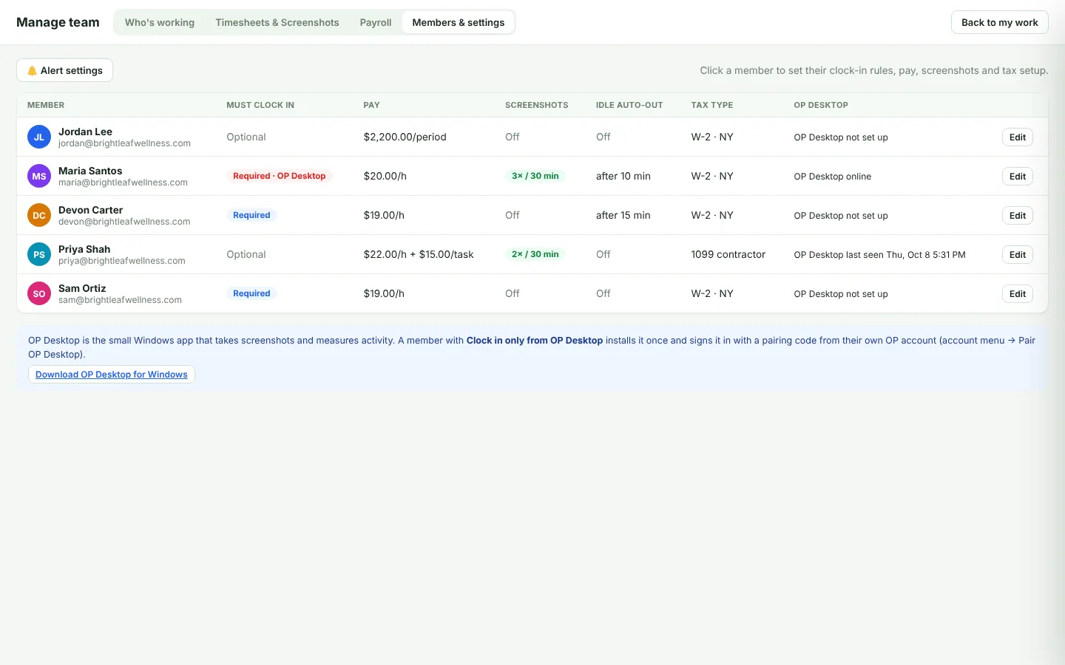
Task: Click the "3× / 30 min" screenshots badge
Action: [535, 176]
